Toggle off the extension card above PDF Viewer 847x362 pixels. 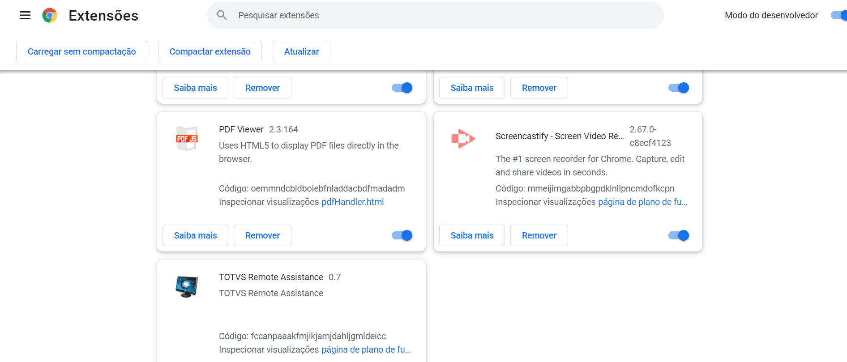tap(402, 88)
